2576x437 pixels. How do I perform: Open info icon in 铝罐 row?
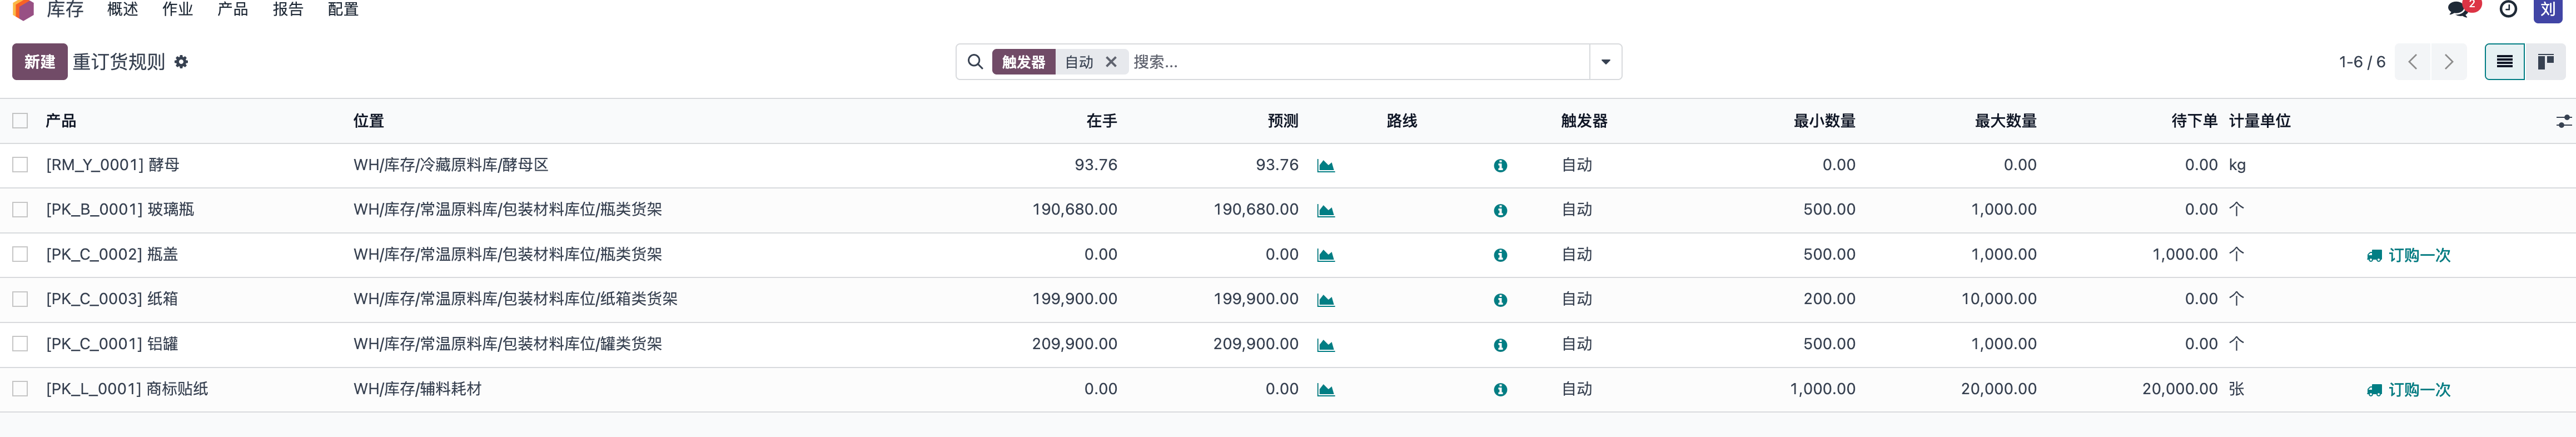tap(1500, 345)
